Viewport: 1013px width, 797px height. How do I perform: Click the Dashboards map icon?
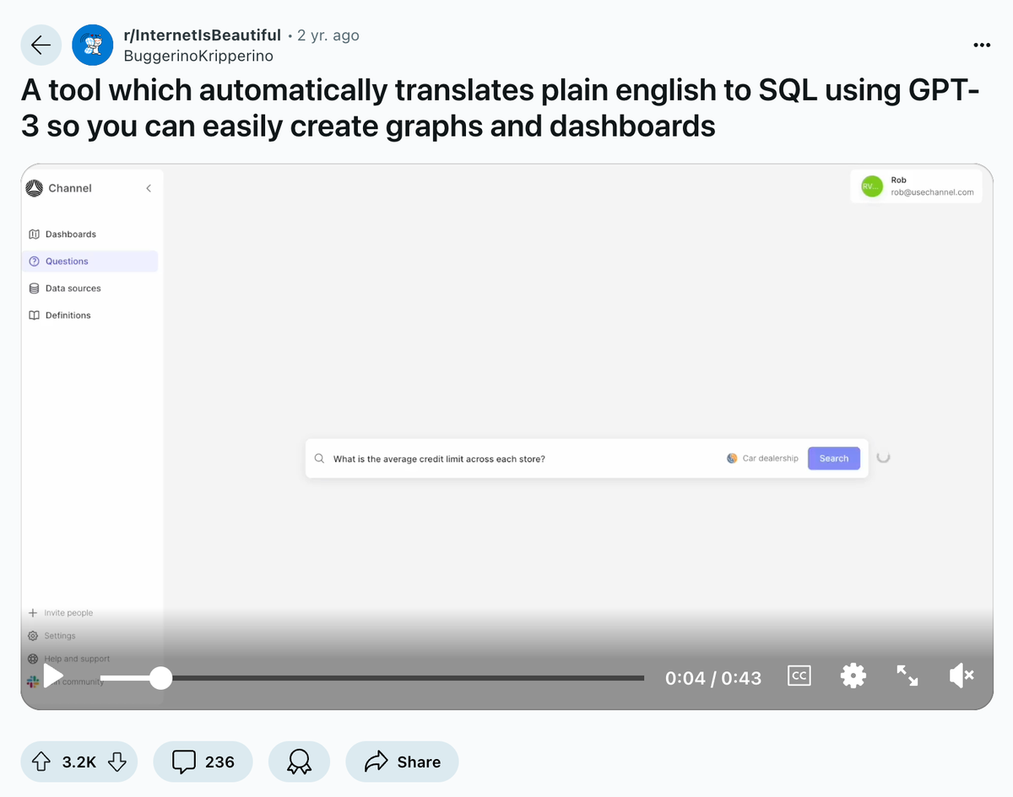click(x=34, y=234)
